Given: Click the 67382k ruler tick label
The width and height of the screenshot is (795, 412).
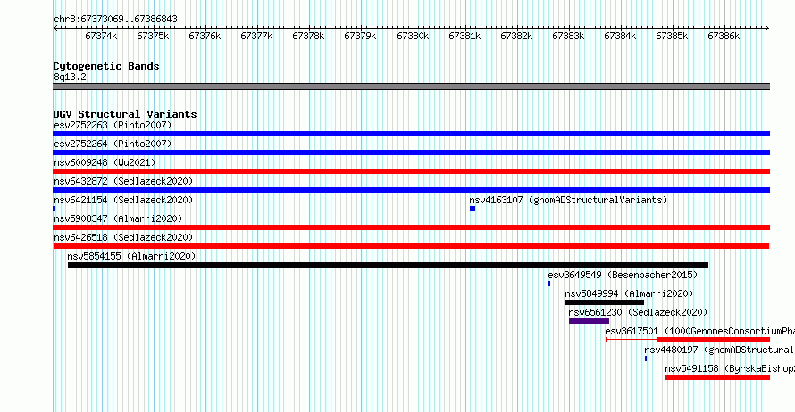Looking at the screenshot, I should (x=516, y=36).
